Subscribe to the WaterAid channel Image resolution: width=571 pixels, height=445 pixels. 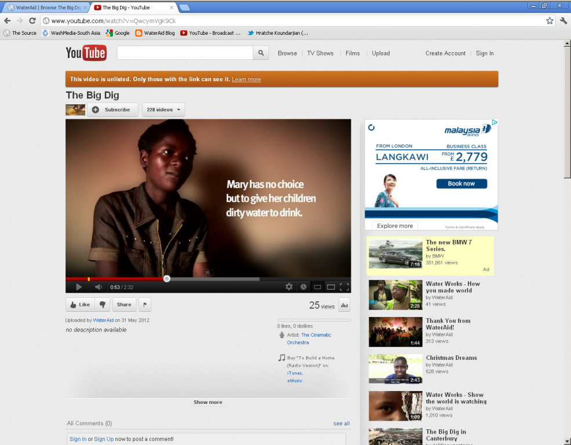pyautogui.click(x=112, y=110)
